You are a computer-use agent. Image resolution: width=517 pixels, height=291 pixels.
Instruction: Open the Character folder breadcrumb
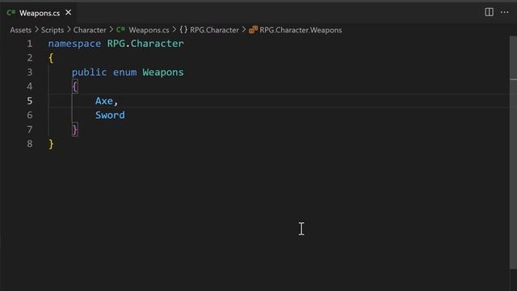tap(90, 30)
